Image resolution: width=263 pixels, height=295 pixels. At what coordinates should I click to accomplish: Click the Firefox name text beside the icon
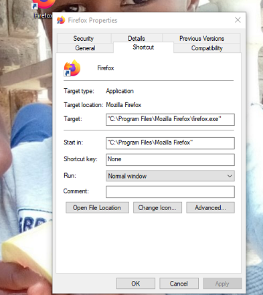[x=106, y=68]
